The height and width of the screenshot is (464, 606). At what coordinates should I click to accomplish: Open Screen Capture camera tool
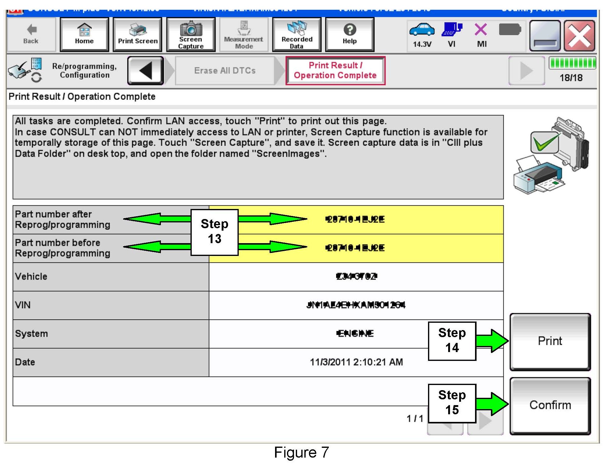191,34
